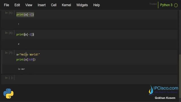Click the In [7] cell prompt
The width and height of the screenshot is (181, 102).
(9, 53)
